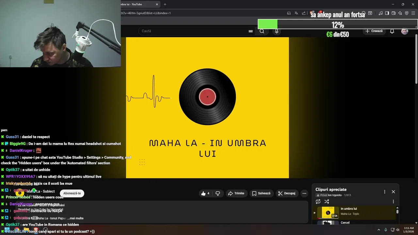Expand the system tray hidden icons chevron
418x235 pixels.
point(379,230)
